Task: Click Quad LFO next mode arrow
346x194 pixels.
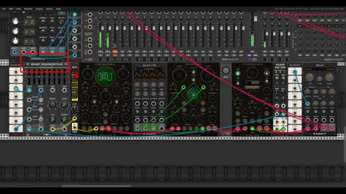Action: [163, 69]
